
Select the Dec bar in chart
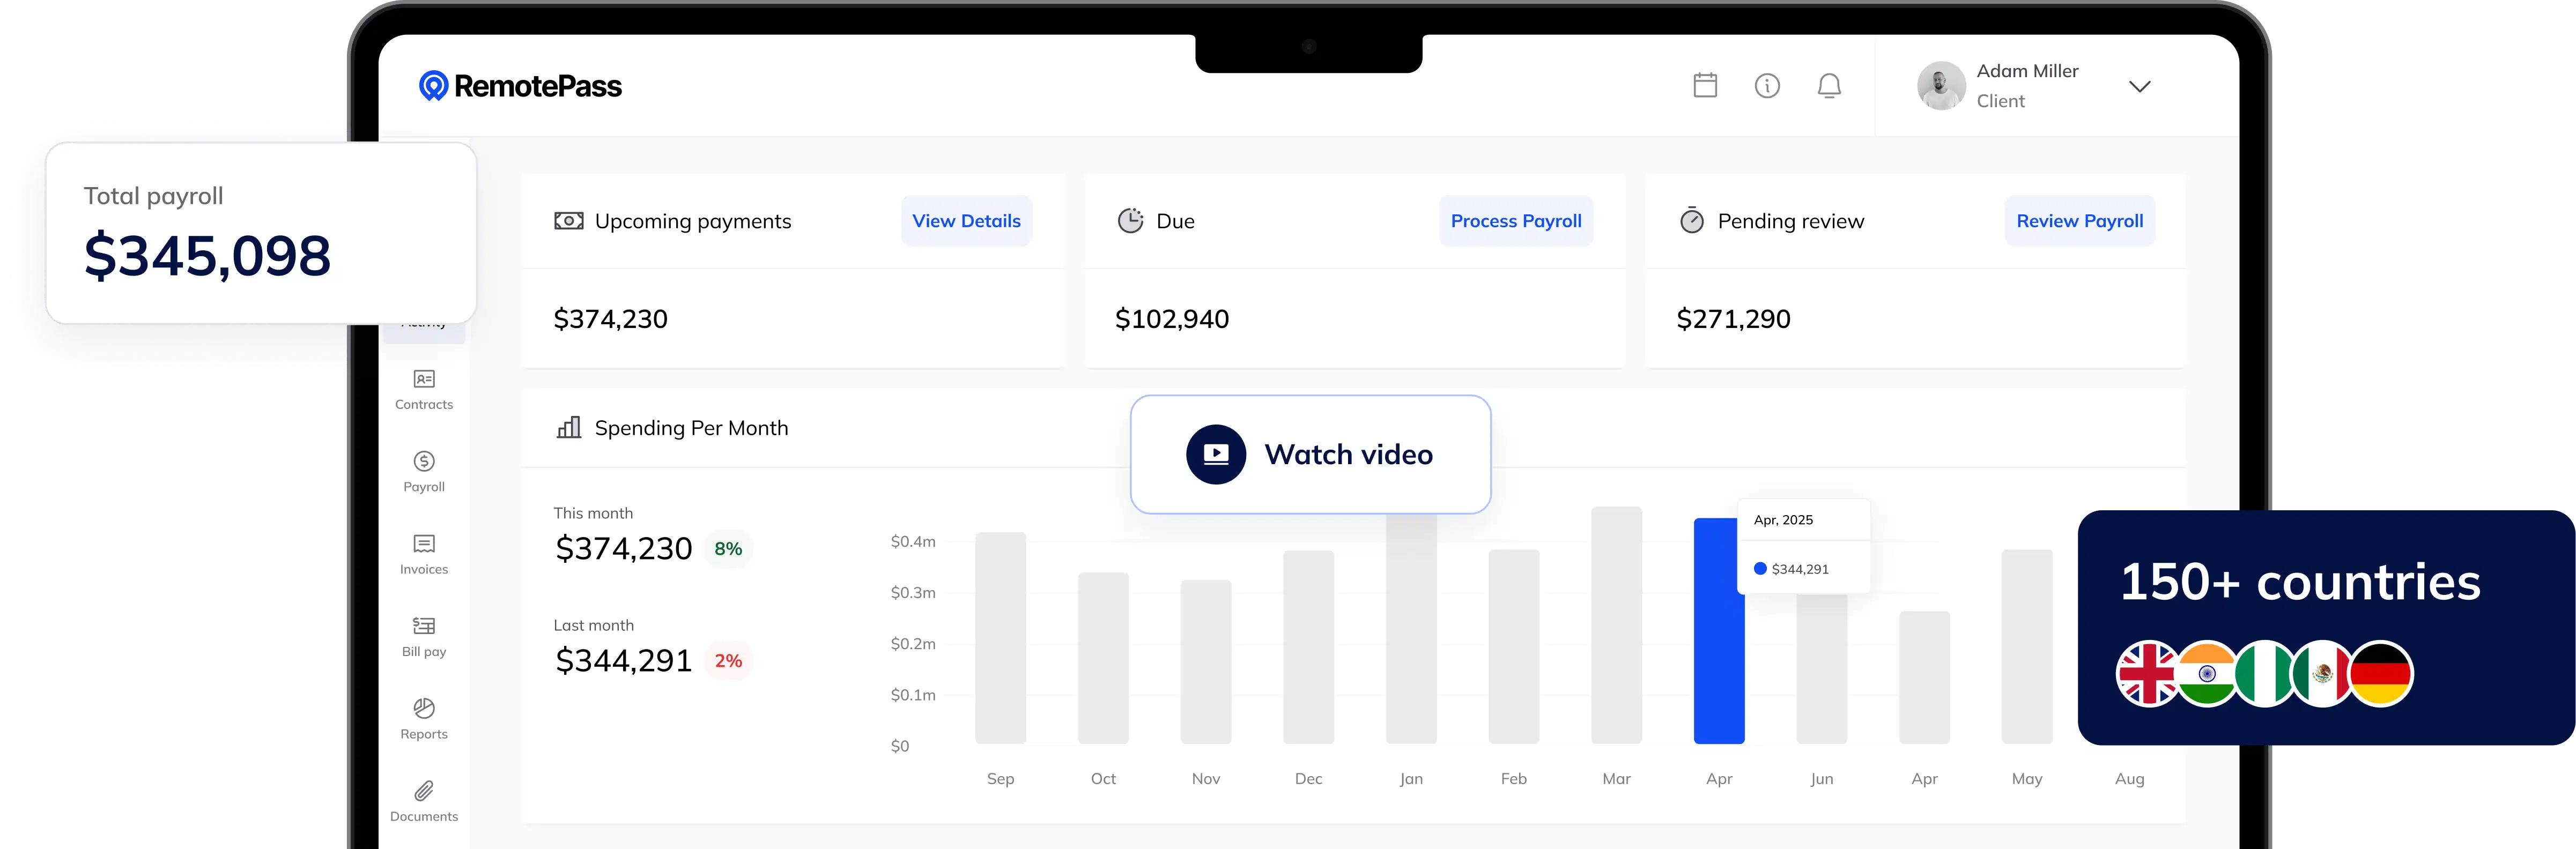pyautogui.click(x=1308, y=647)
